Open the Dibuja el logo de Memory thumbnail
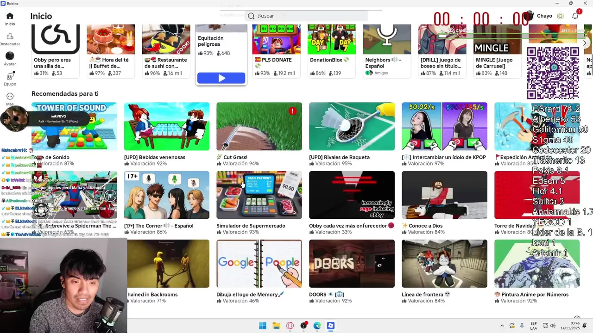This screenshot has height=333, width=593. (259, 264)
